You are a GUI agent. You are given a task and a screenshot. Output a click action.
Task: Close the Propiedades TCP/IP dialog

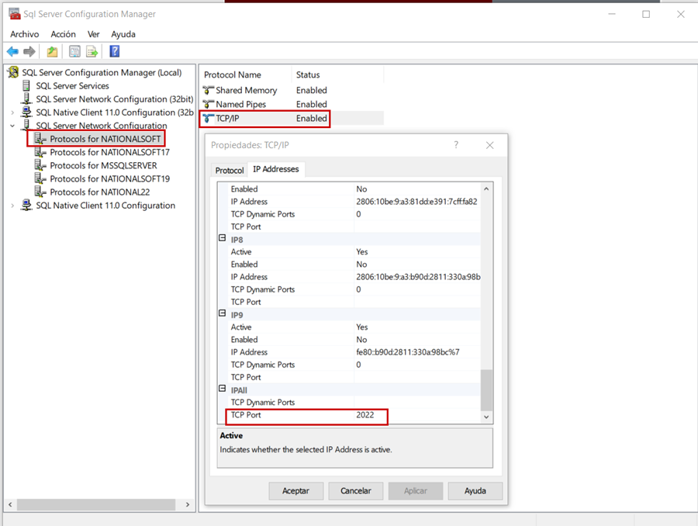point(489,145)
